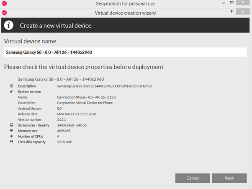Click the 'Version number' label
The image size is (252, 189).
tap(30, 120)
